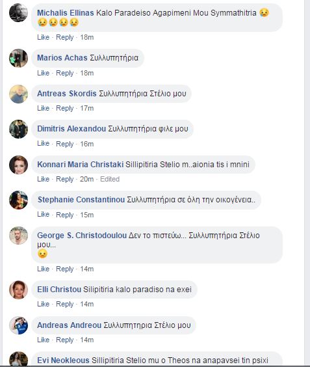This screenshot has height=367, width=310.
Task: Like Elli Christou's comment
Action: pyautogui.click(x=44, y=304)
